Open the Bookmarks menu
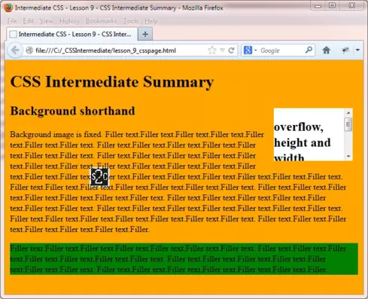Screen dimensions: 368x299 [x=101, y=21]
